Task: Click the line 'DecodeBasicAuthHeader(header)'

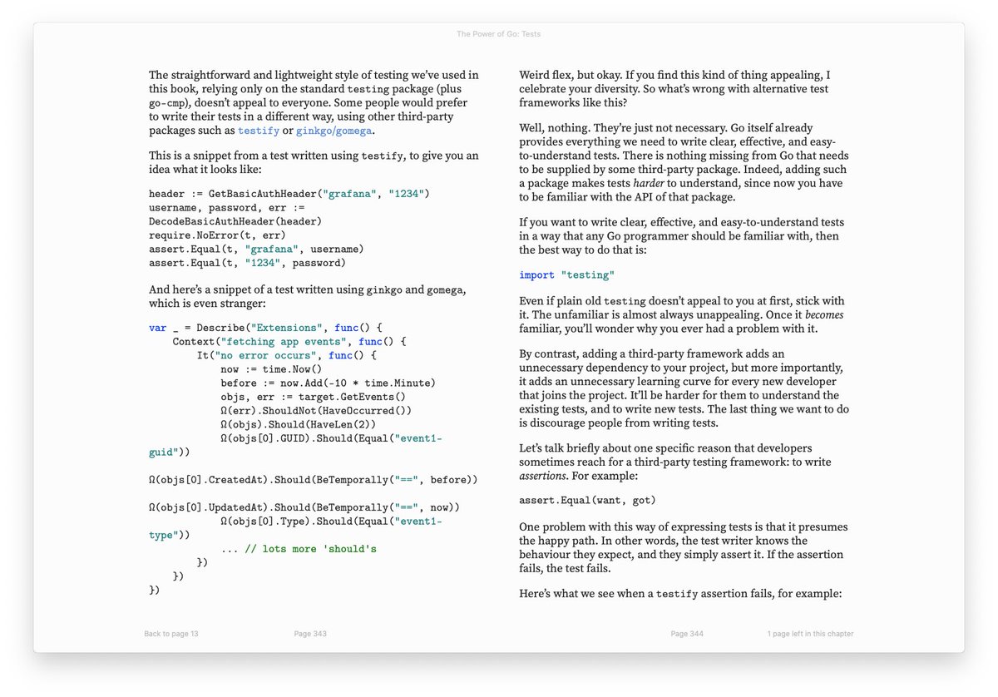Action: [235, 221]
